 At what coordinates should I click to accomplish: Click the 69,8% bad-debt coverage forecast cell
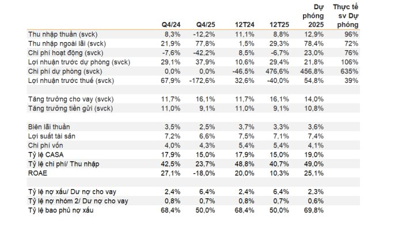pos(315,211)
